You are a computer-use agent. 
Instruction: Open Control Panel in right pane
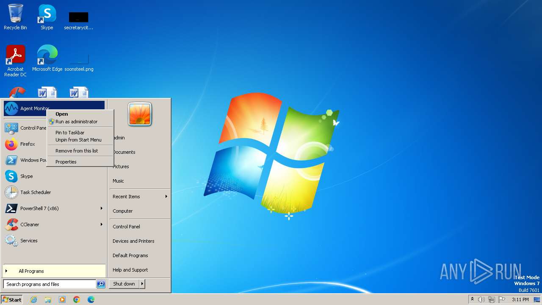[126, 227]
